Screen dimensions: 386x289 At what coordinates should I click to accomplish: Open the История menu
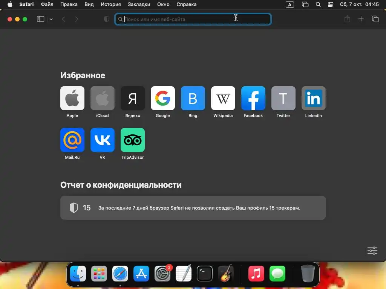[111, 5]
